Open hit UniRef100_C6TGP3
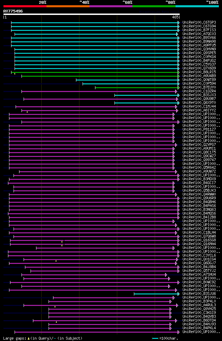Viewport: 222px width, 341px height. [199, 23]
